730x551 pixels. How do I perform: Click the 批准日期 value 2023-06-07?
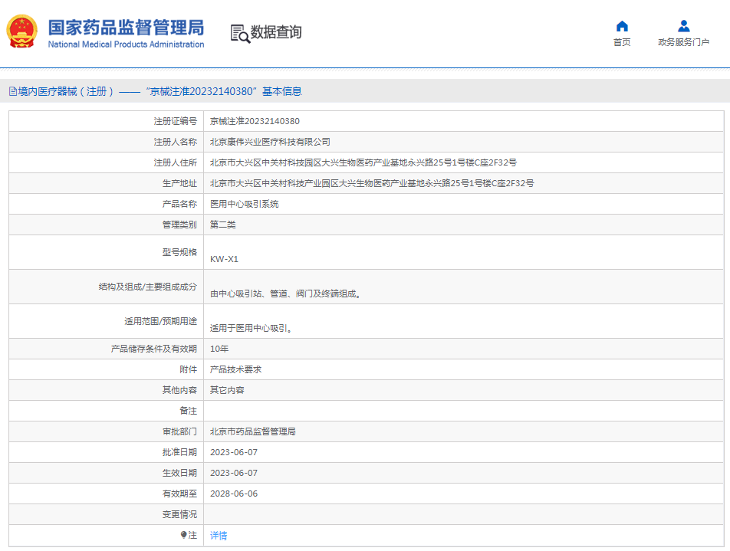click(x=234, y=452)
